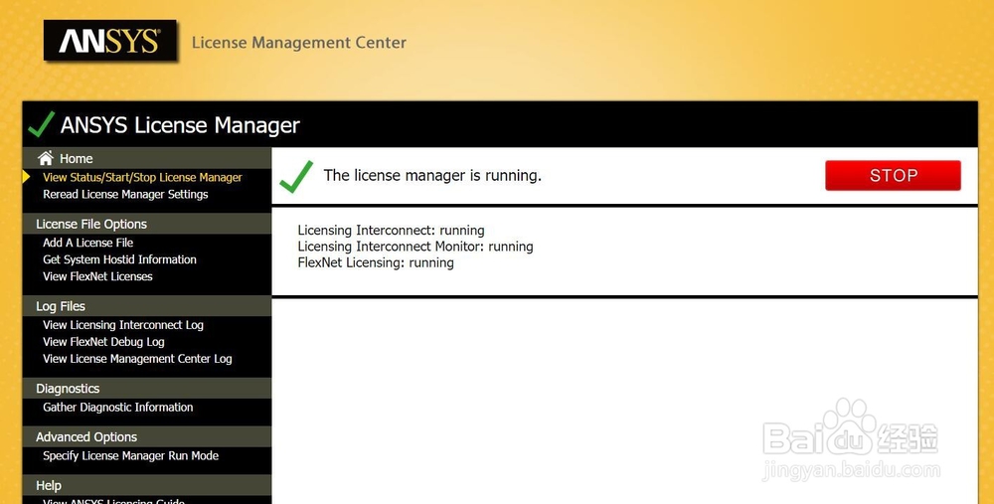The image size is (994, 504).
Task: Select Reread License Manager Settings
Action: [x=125, y=194]
